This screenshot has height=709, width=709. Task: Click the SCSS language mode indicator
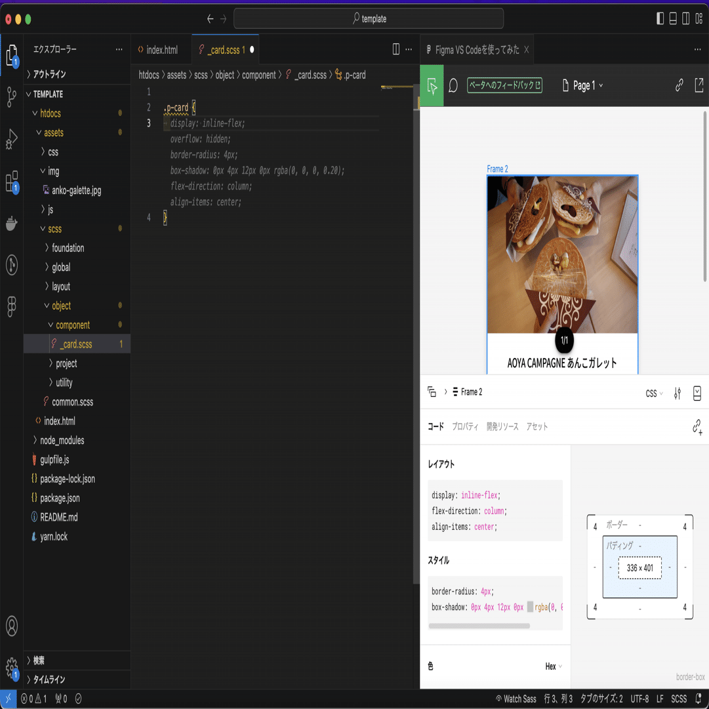pyautogui.click(x=679, y=699)
